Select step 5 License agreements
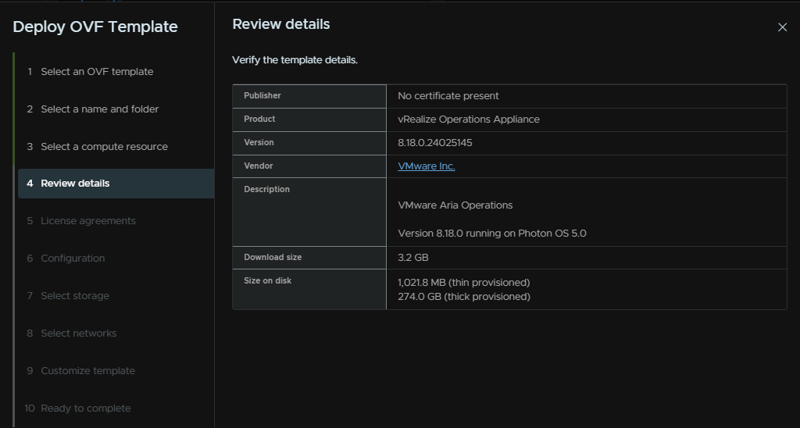This screenshot has height=428, width=800. [x=81, y=220]
